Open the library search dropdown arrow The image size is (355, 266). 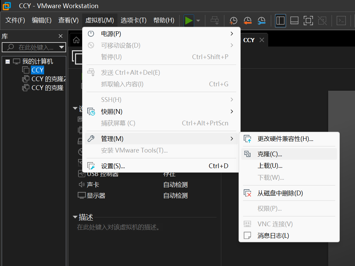61,47
